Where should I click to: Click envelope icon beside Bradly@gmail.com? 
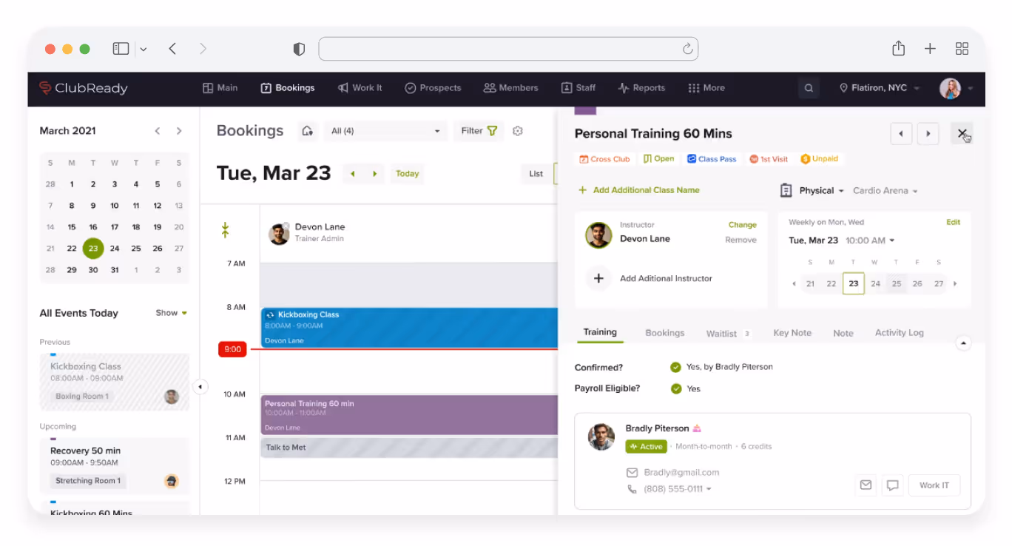coord(632,473)
